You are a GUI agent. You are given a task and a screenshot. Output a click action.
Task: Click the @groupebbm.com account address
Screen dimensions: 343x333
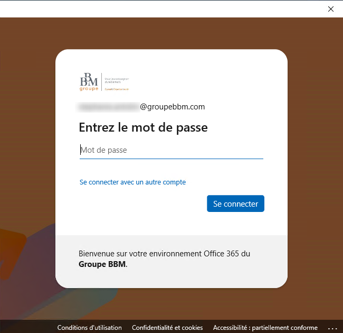[172, 107]
